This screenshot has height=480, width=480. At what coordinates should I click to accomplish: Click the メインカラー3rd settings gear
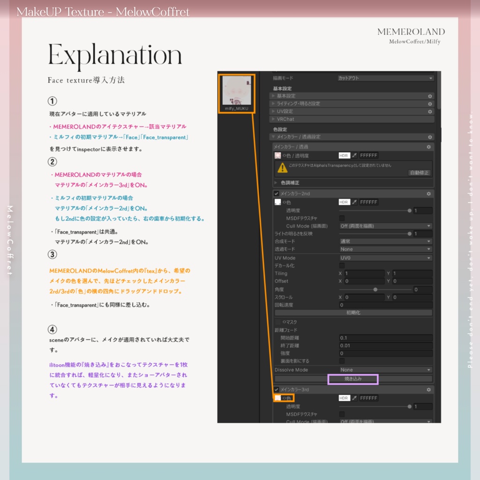(x=429, y=390)
